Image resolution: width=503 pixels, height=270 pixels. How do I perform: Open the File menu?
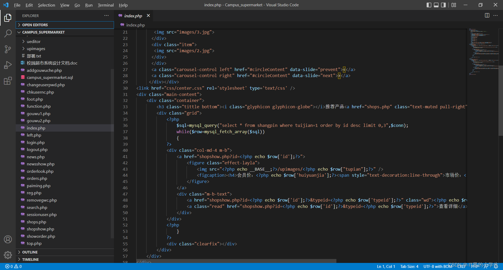(17, 5)
